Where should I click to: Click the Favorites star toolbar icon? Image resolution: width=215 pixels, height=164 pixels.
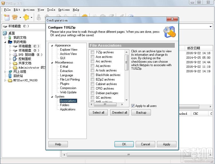[x=26, y=18]
